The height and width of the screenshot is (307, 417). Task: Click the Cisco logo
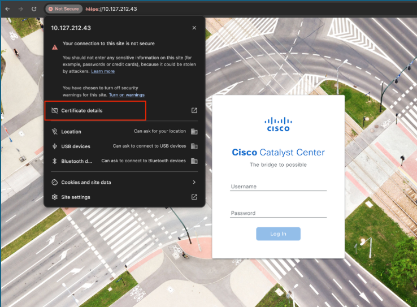click(278, 124)
